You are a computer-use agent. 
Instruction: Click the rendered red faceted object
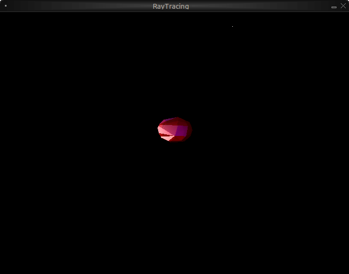point(175,129)
